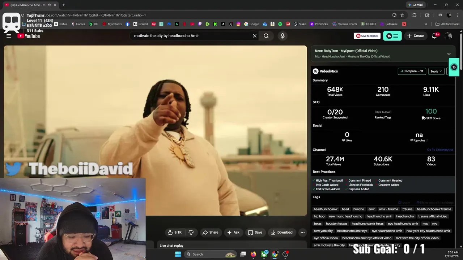Open the Streams Charts bookmark
Viewport: 463px width, 260px height.
tap(344, 24)
